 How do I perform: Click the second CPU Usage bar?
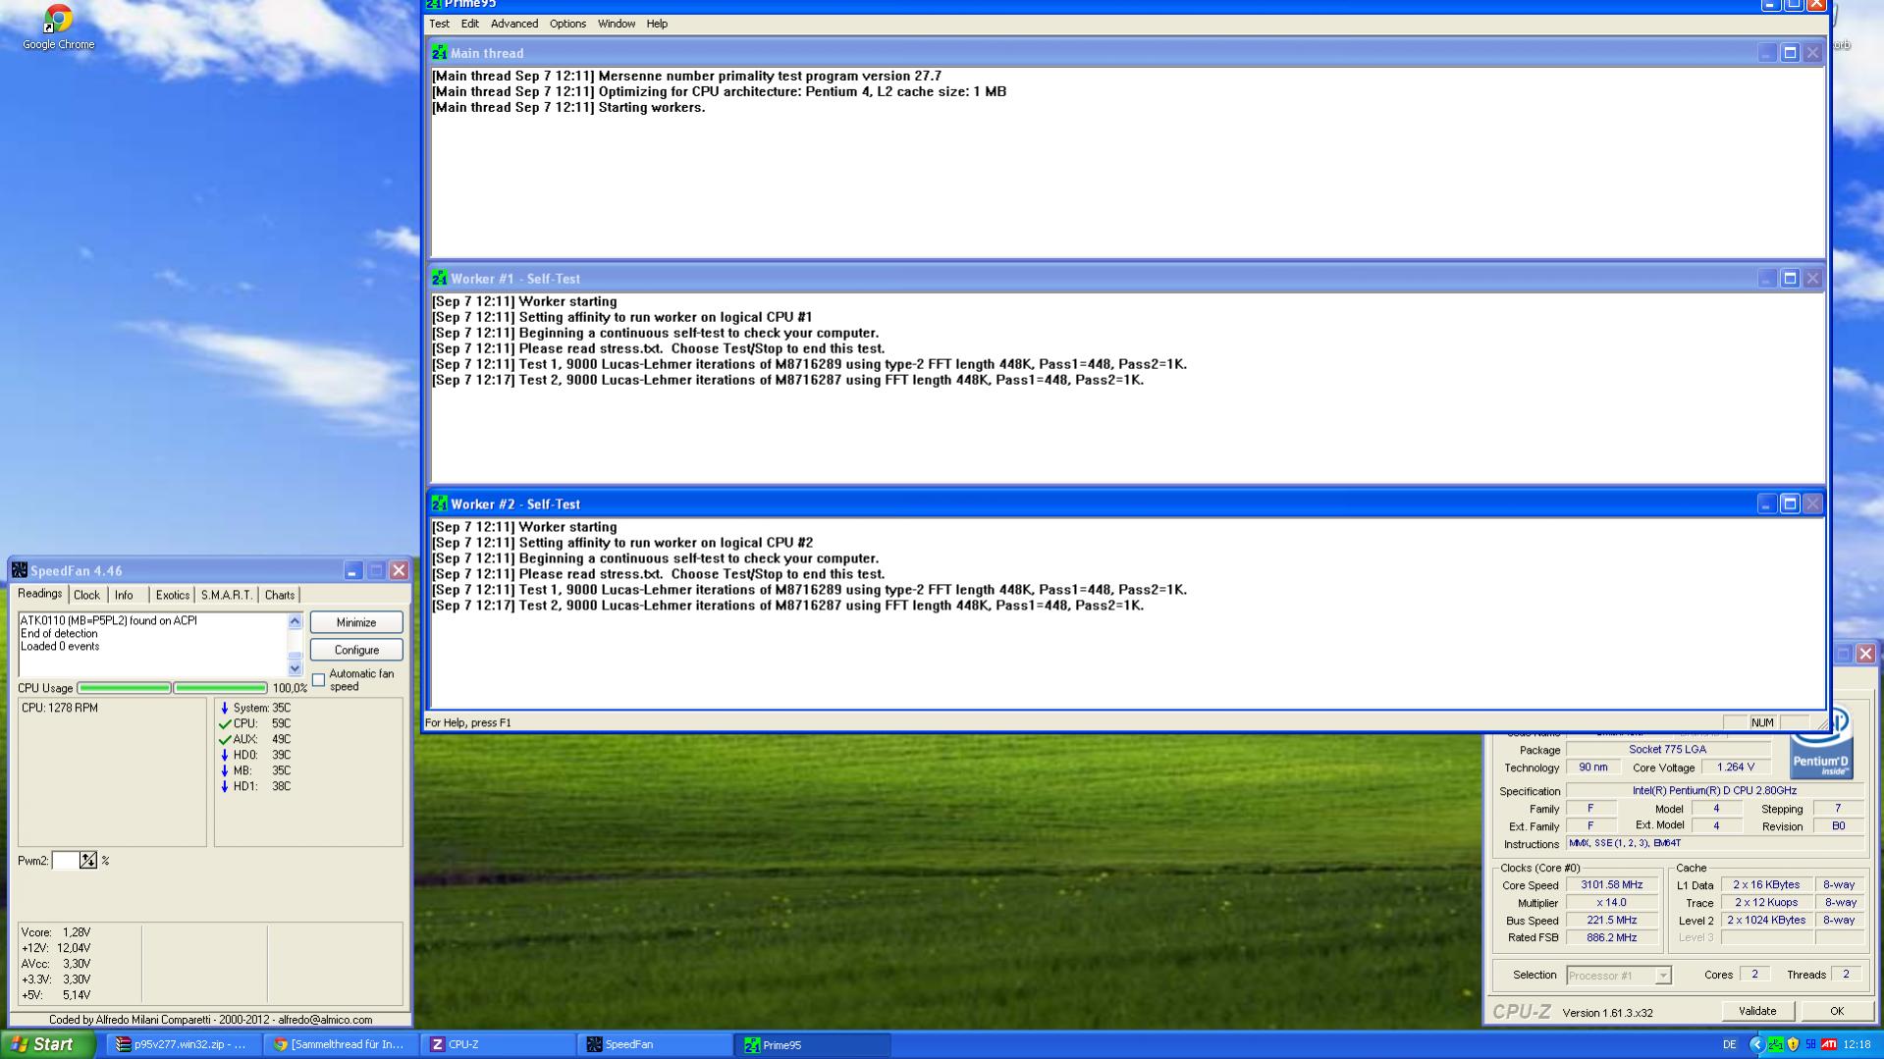(220, 688)
